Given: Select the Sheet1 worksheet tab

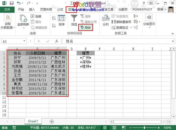Looking at the screenshot, I should pyautogui.click(x=33, y=121).
